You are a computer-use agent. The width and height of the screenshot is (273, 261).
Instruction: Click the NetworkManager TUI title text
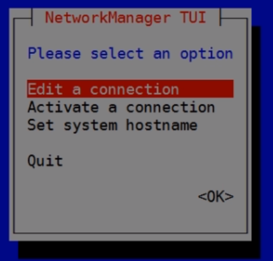tap(126, 18)
